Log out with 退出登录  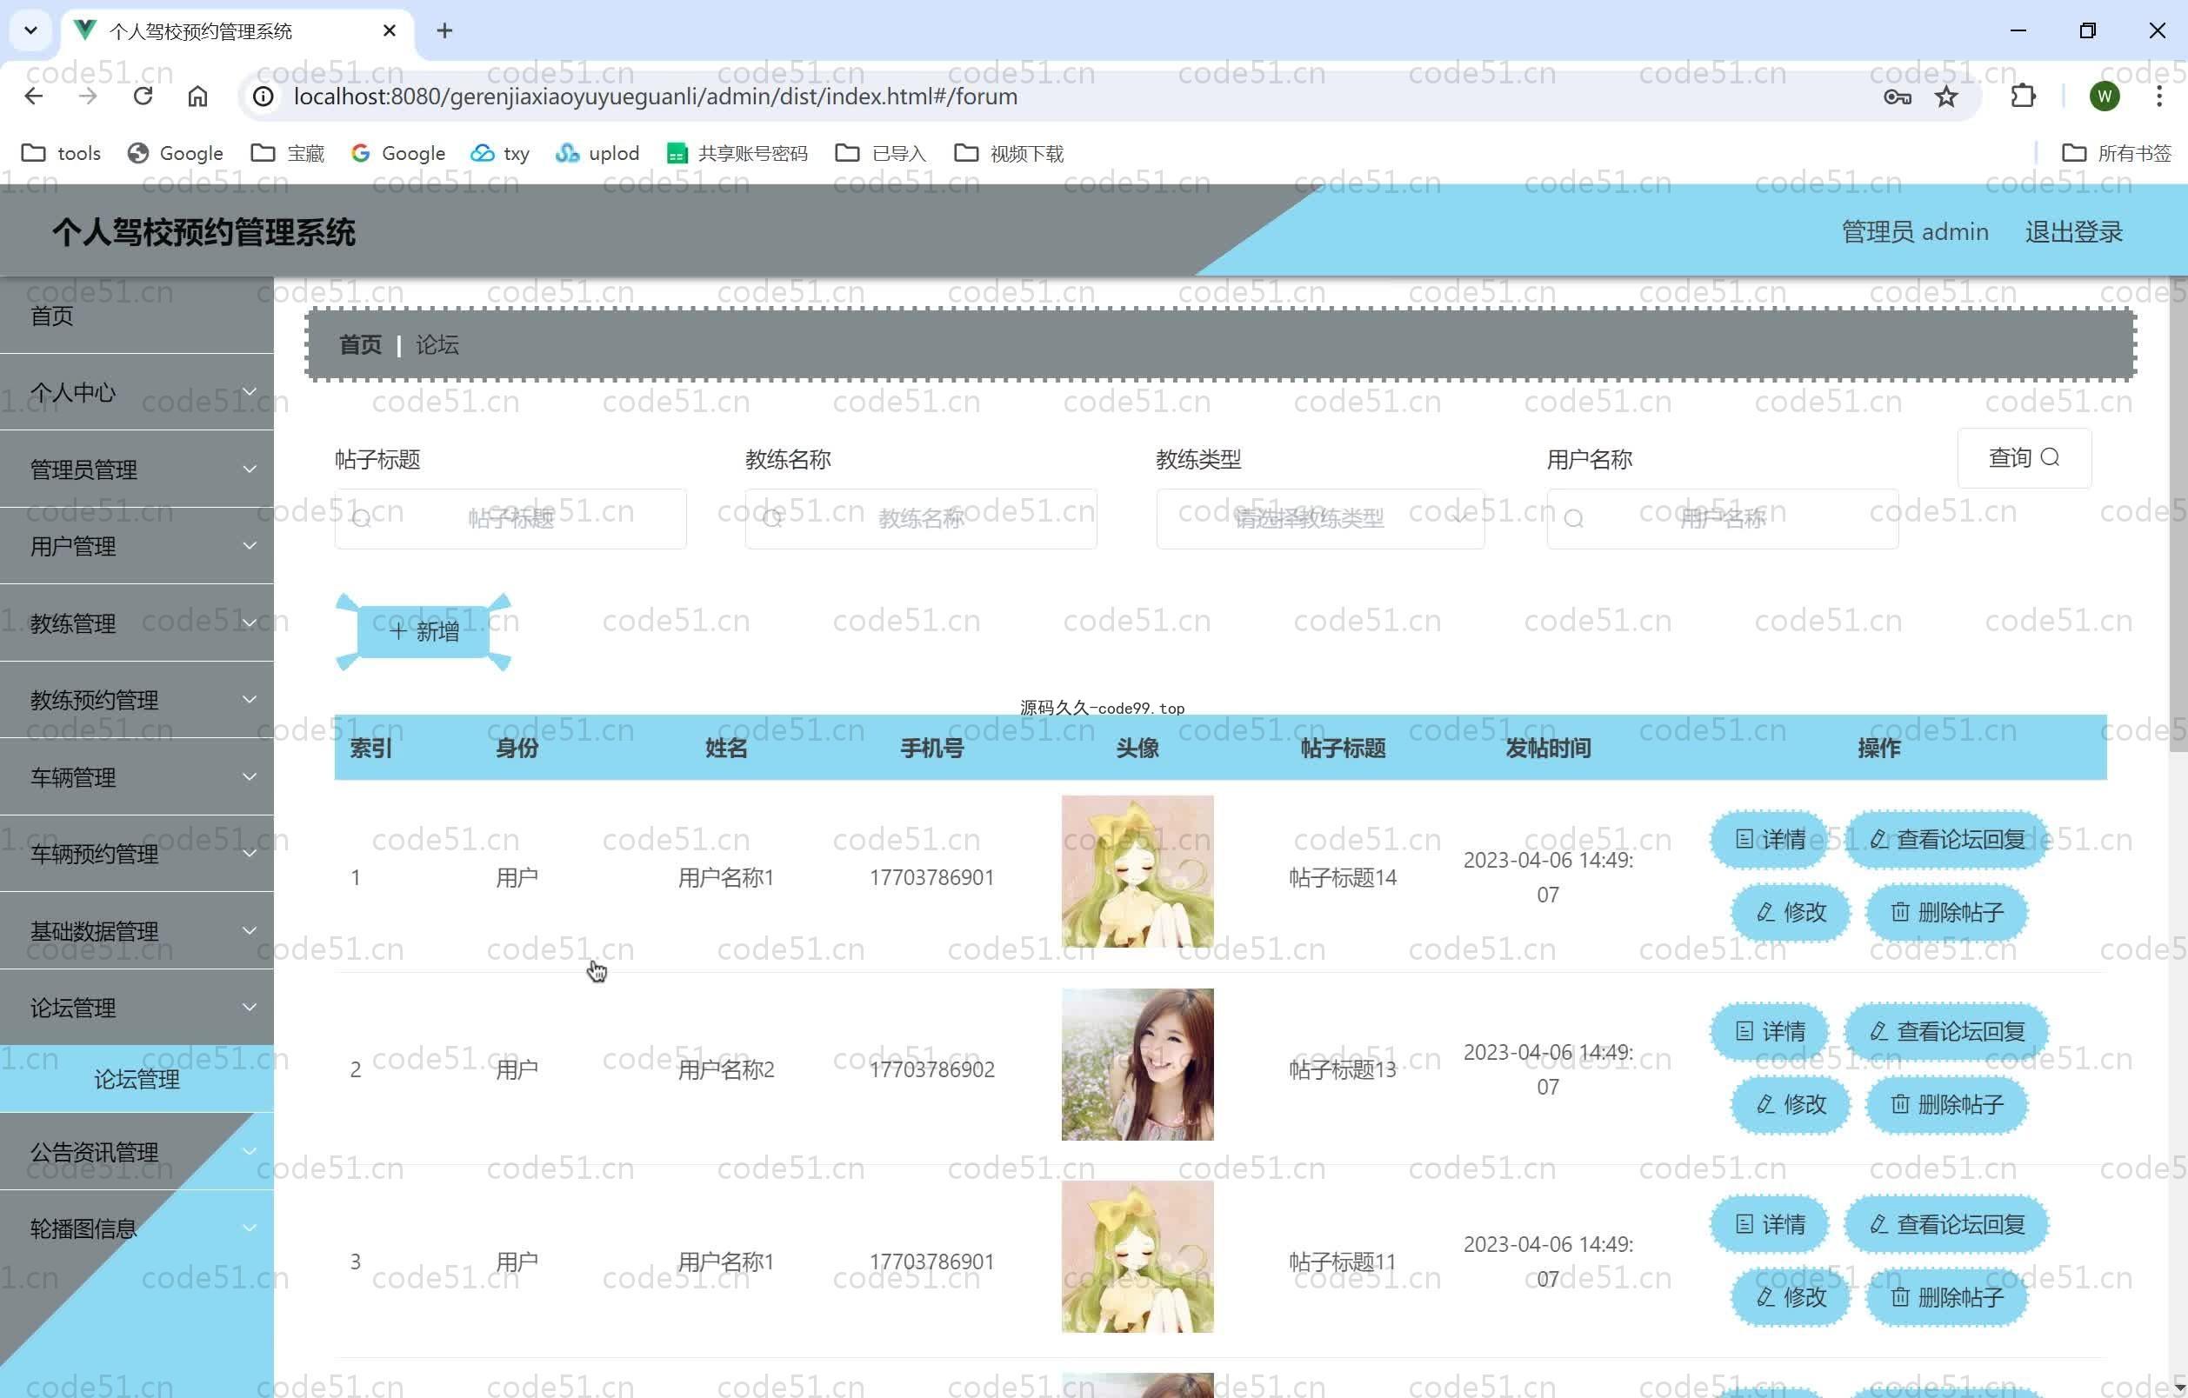pyautogui.click(x=2073, y=231)
